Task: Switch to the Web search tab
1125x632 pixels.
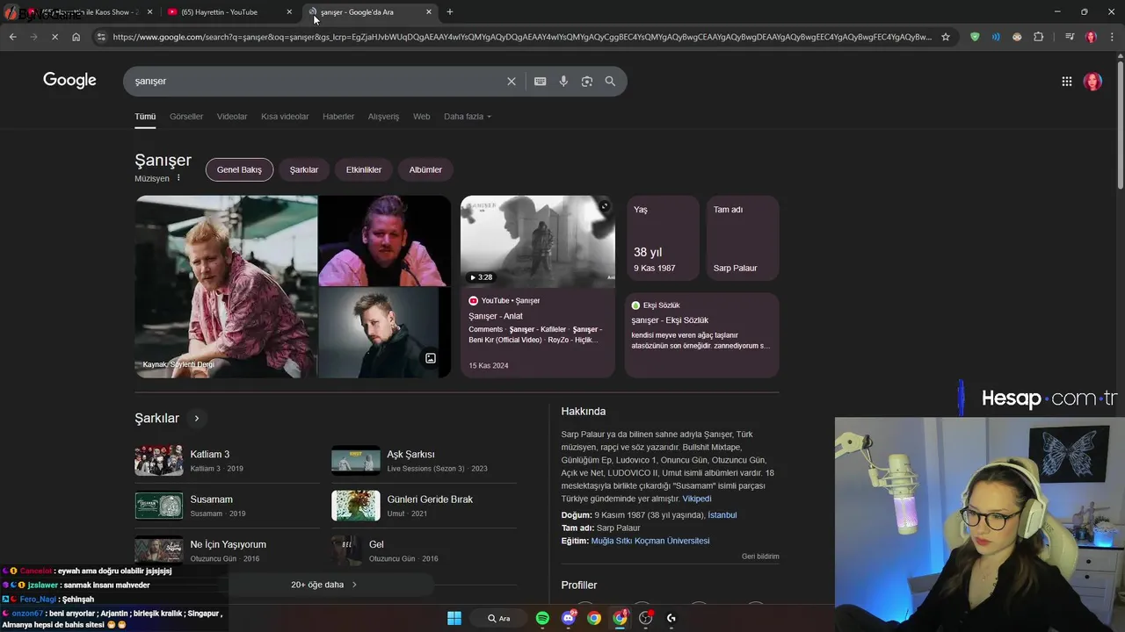Action: click(422, 116)
